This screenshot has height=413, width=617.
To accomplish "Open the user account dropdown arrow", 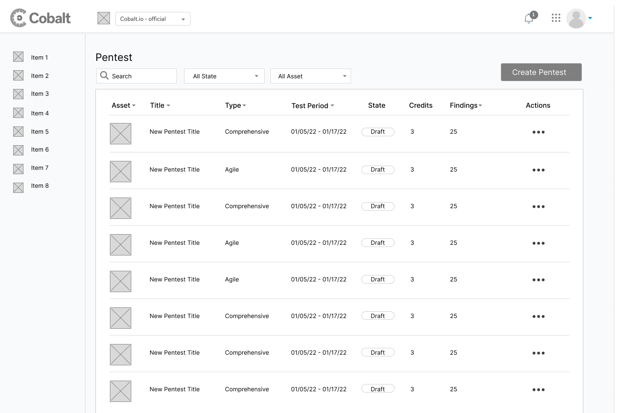I will point(590,18).
